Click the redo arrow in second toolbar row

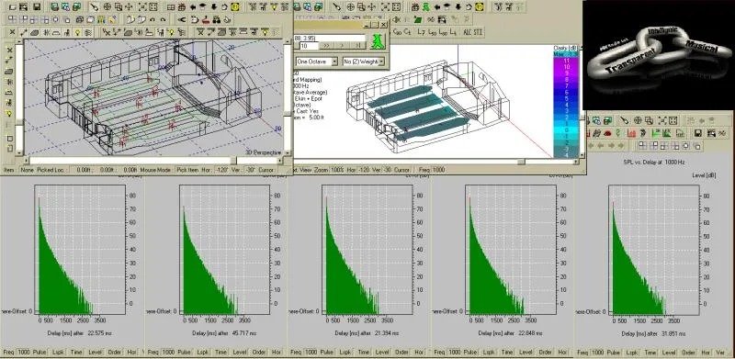point(164,19)
